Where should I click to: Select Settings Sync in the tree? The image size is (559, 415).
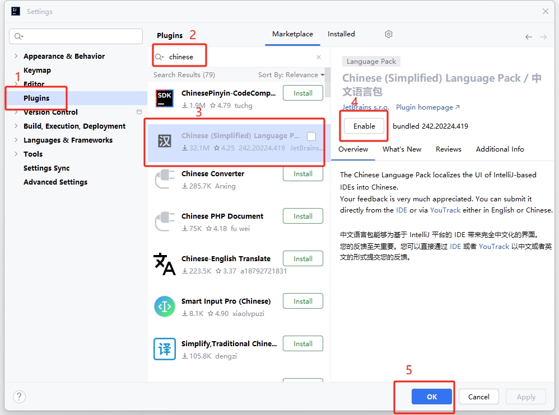coord(46,168)
